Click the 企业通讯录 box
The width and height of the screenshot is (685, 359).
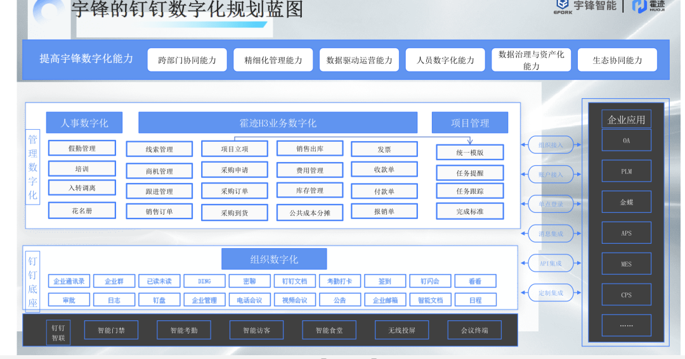pyautogui.click(x=69, y=281)
